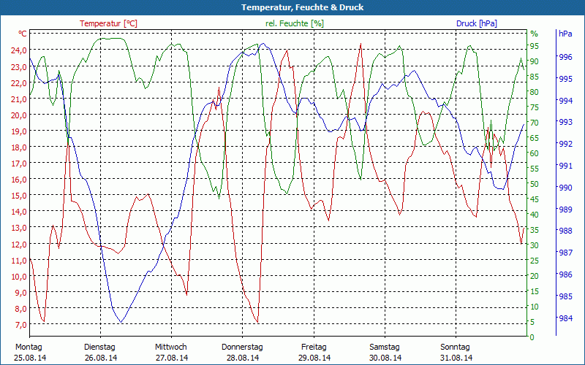Click the '990' pressure axis value
The image size is (585, 365).
point(565,188)
